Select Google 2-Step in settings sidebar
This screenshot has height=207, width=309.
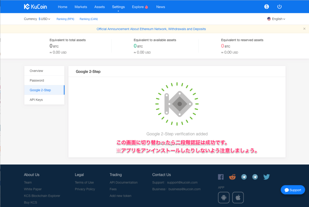tap(44, 90)
